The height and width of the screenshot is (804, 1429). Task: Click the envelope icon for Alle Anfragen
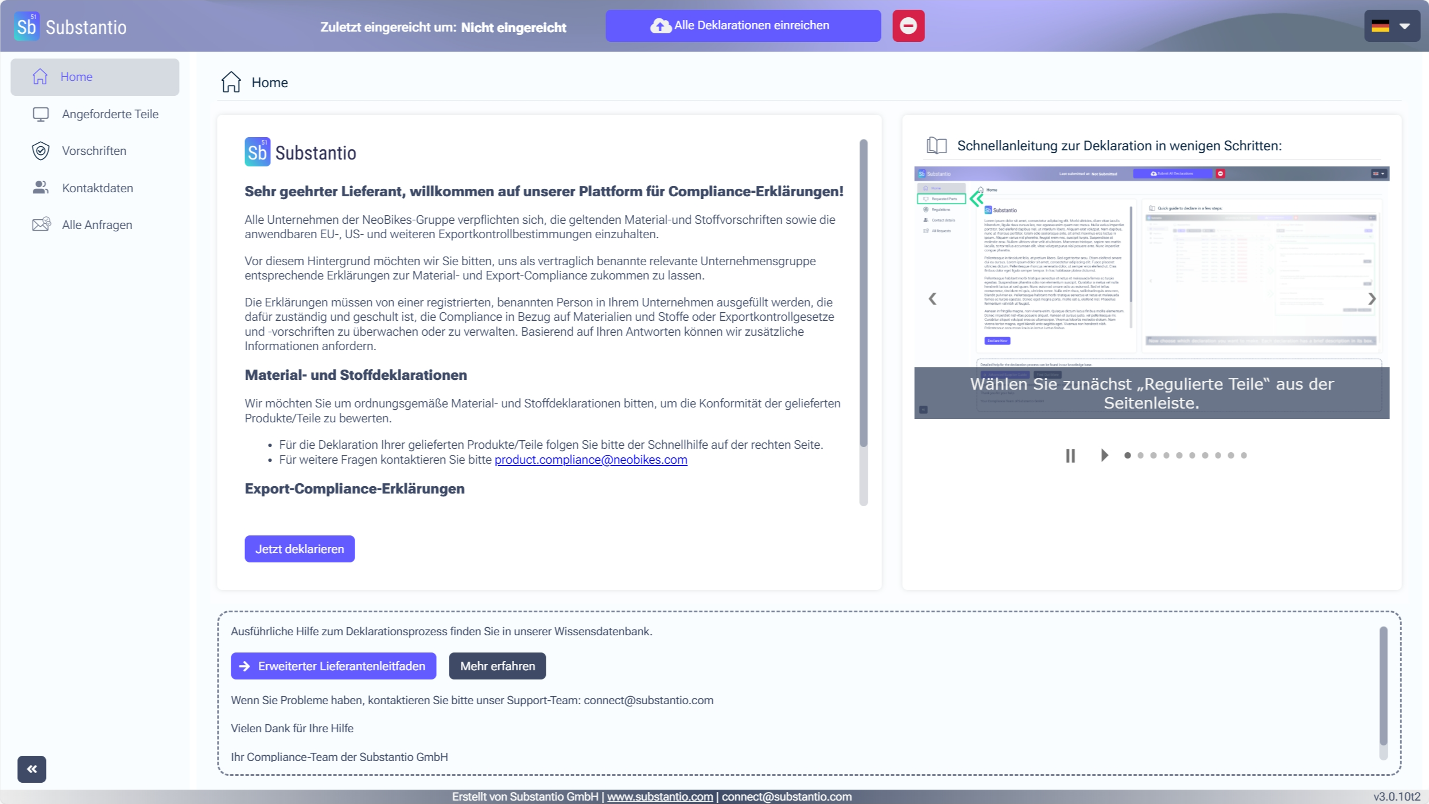pos(41,224)
